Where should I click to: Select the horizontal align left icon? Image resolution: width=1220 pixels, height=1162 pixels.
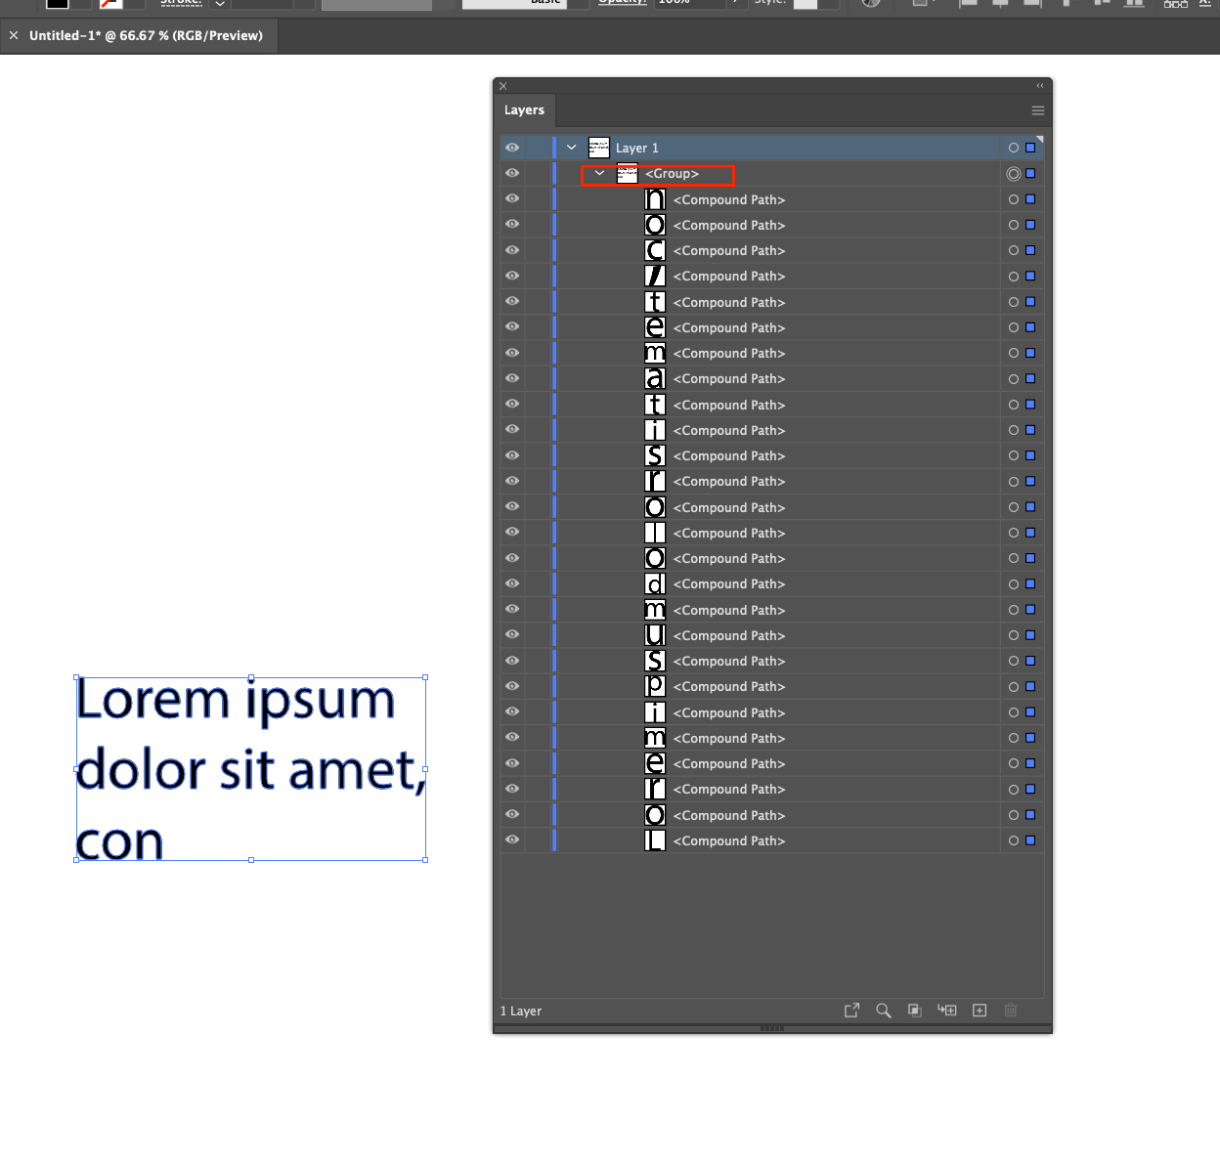point(968,5)
